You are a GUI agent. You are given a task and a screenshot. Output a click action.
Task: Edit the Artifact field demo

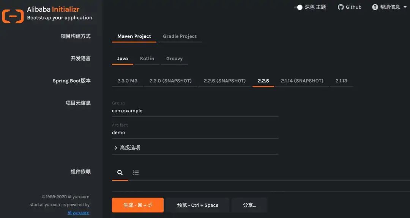point(195,133)
